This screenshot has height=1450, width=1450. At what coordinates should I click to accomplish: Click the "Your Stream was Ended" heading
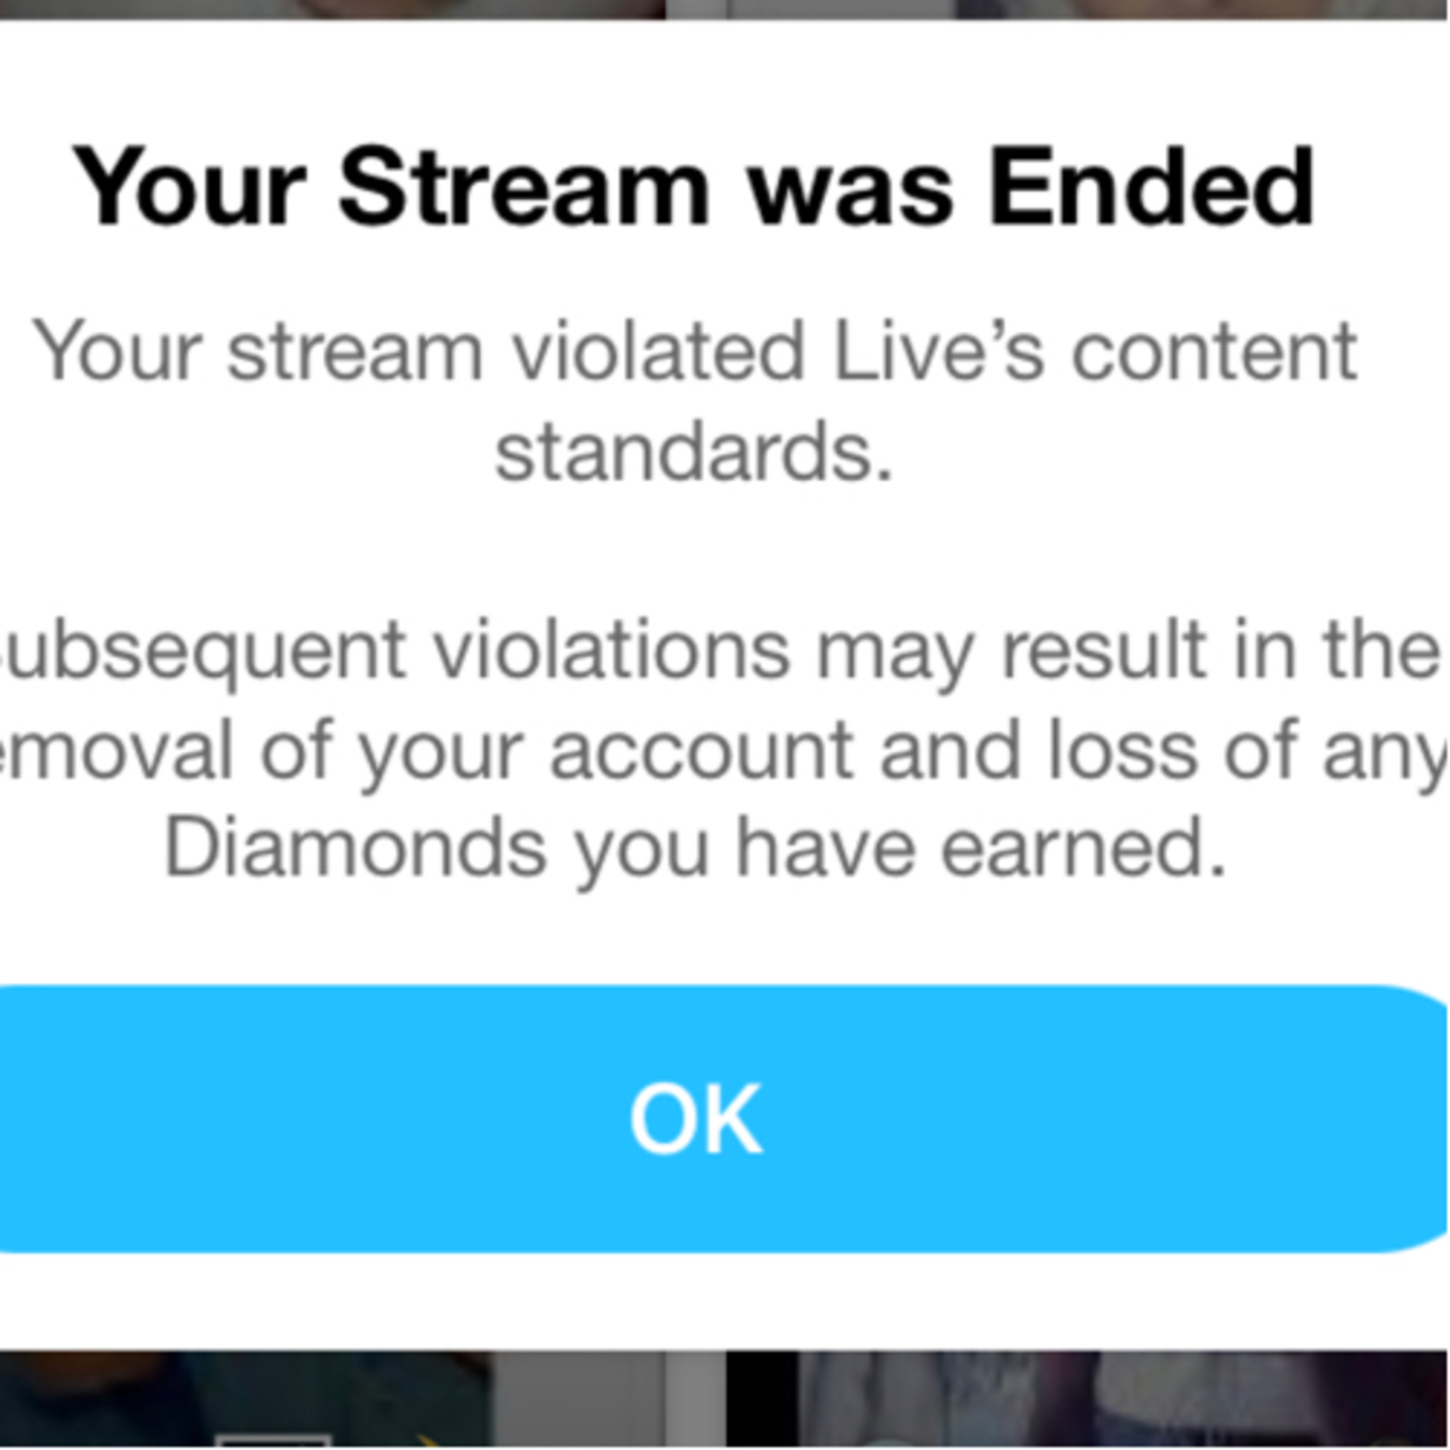click(694, 188)
